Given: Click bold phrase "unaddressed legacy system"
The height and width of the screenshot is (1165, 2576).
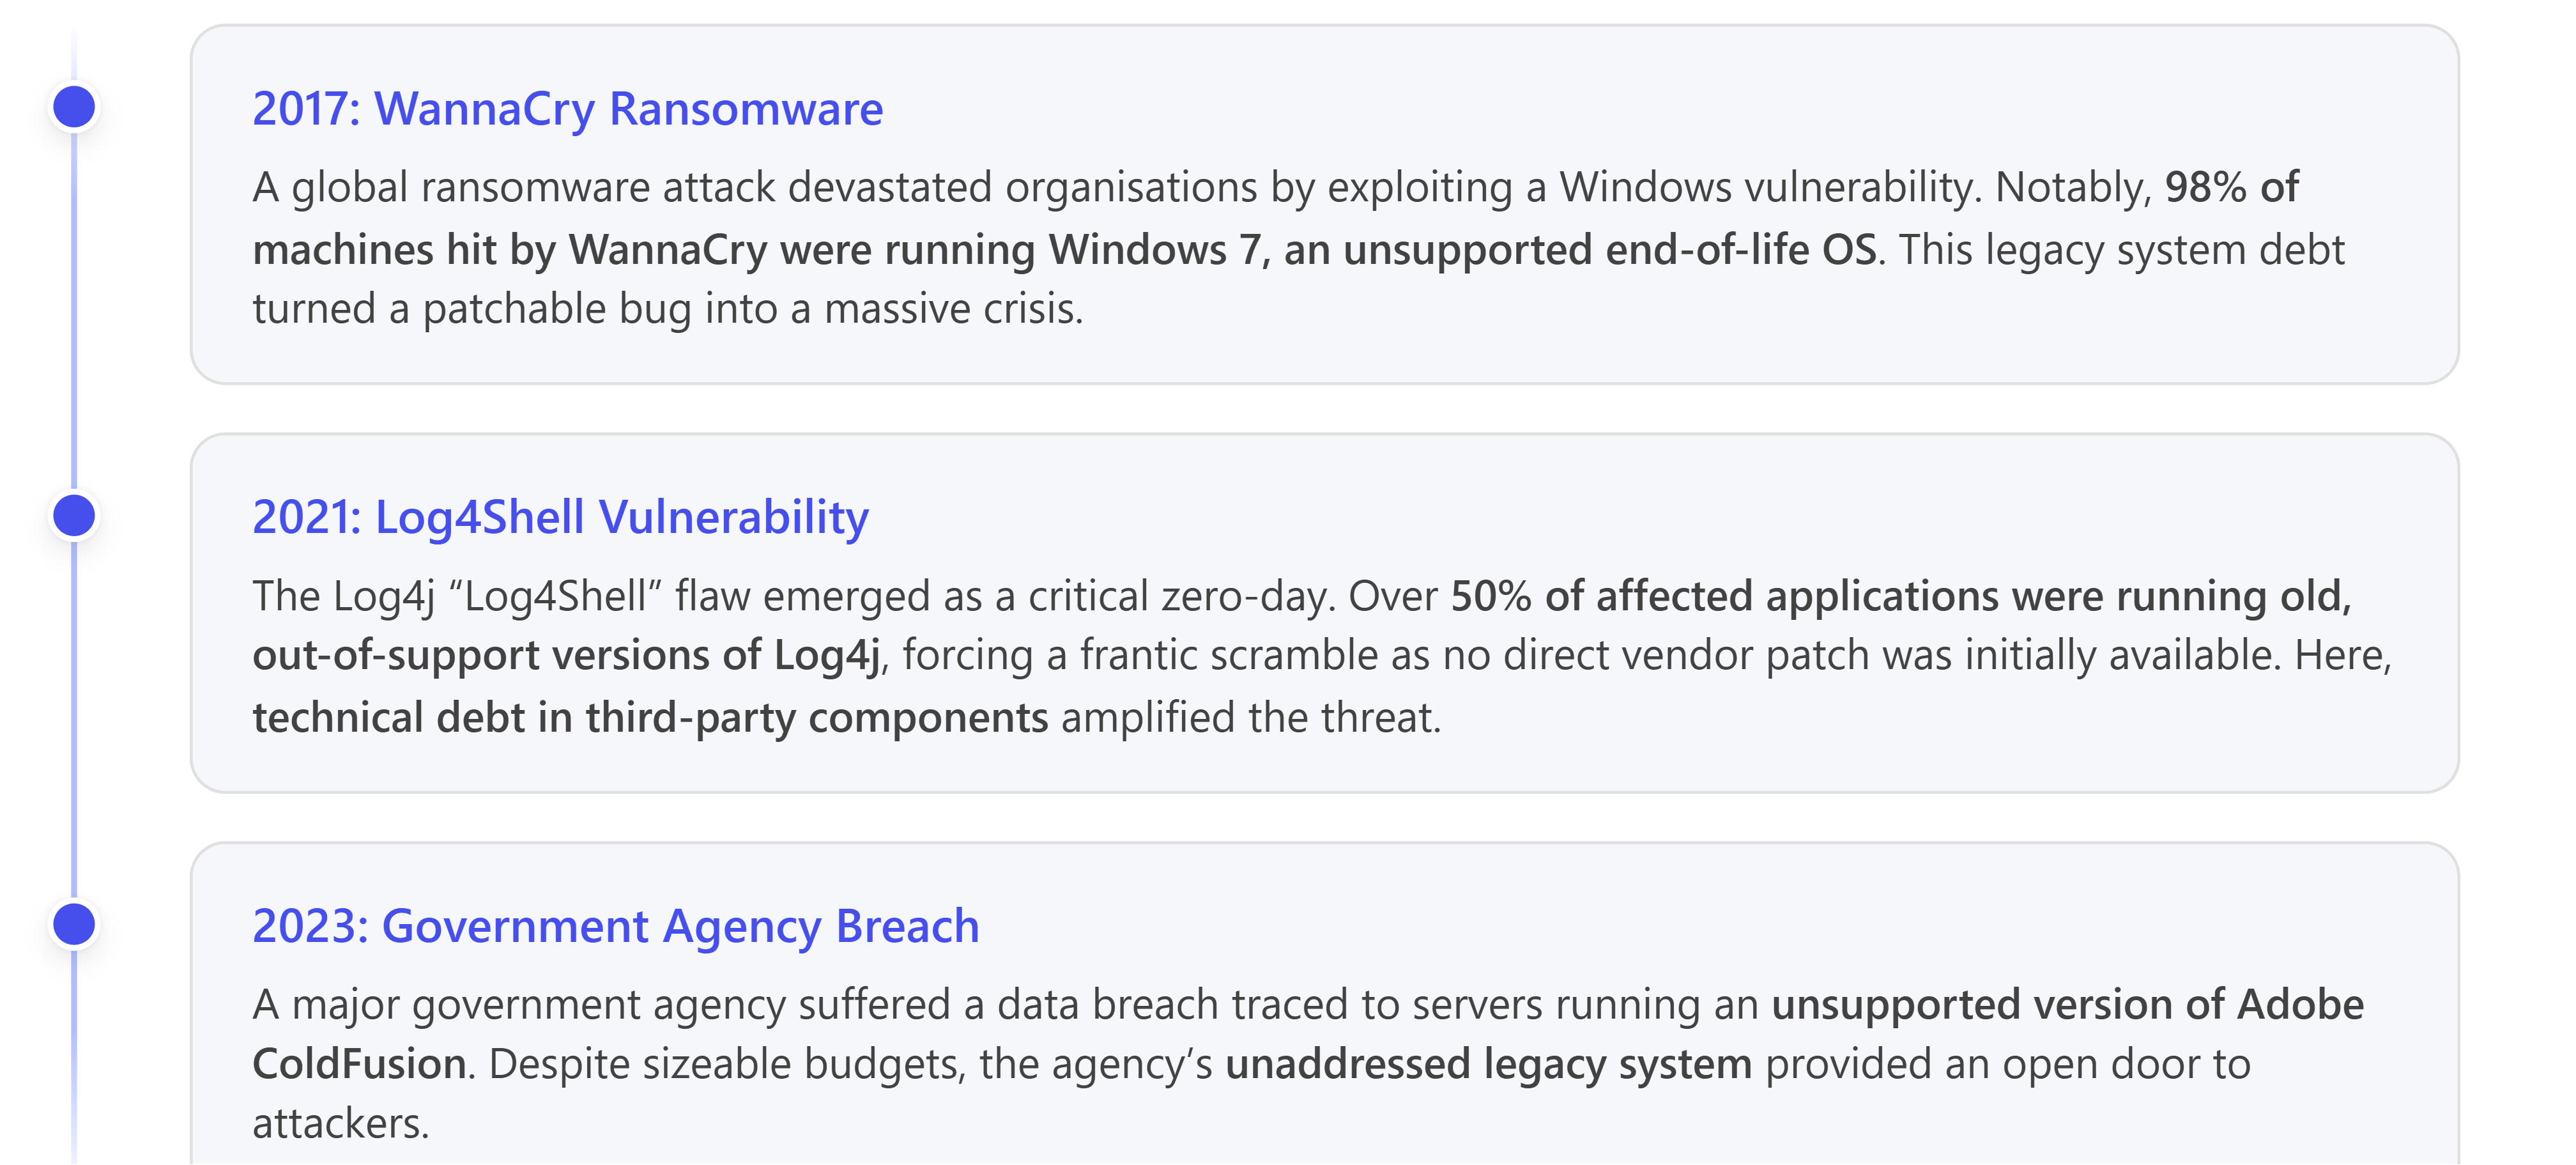Looking at the screenshot, I should 1488,1064.
